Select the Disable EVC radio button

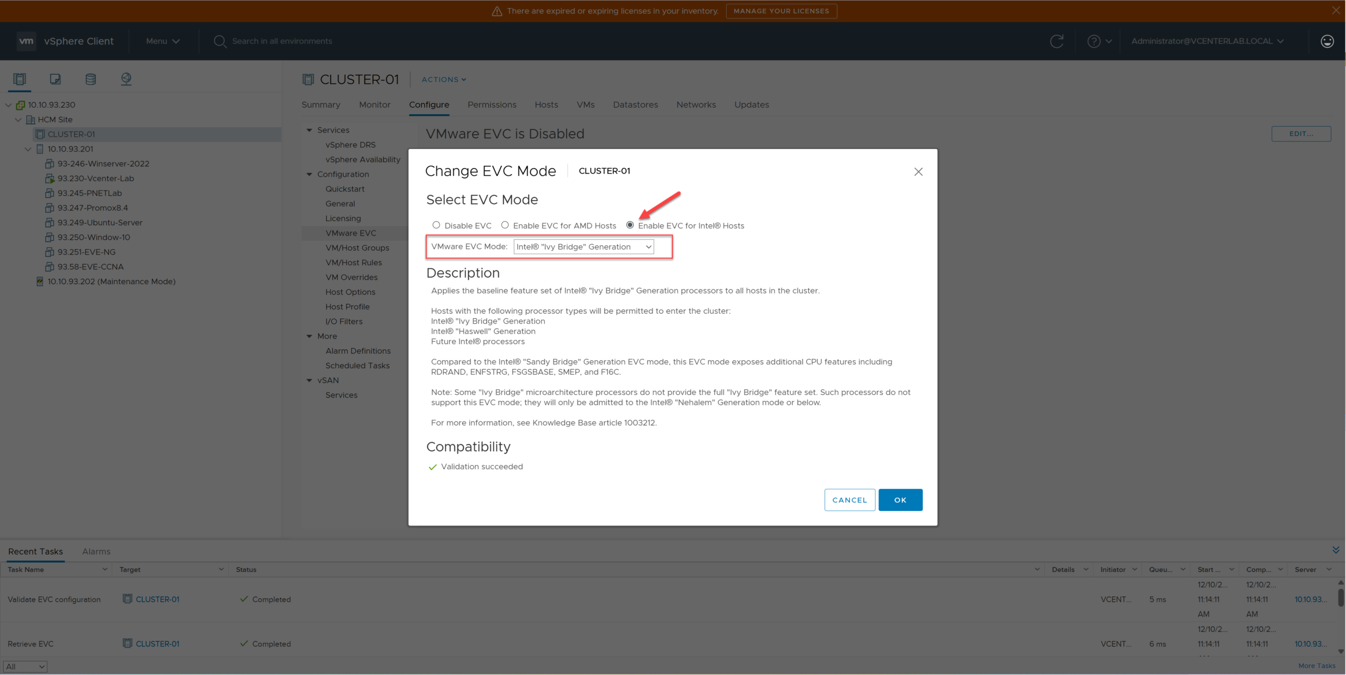436,225
